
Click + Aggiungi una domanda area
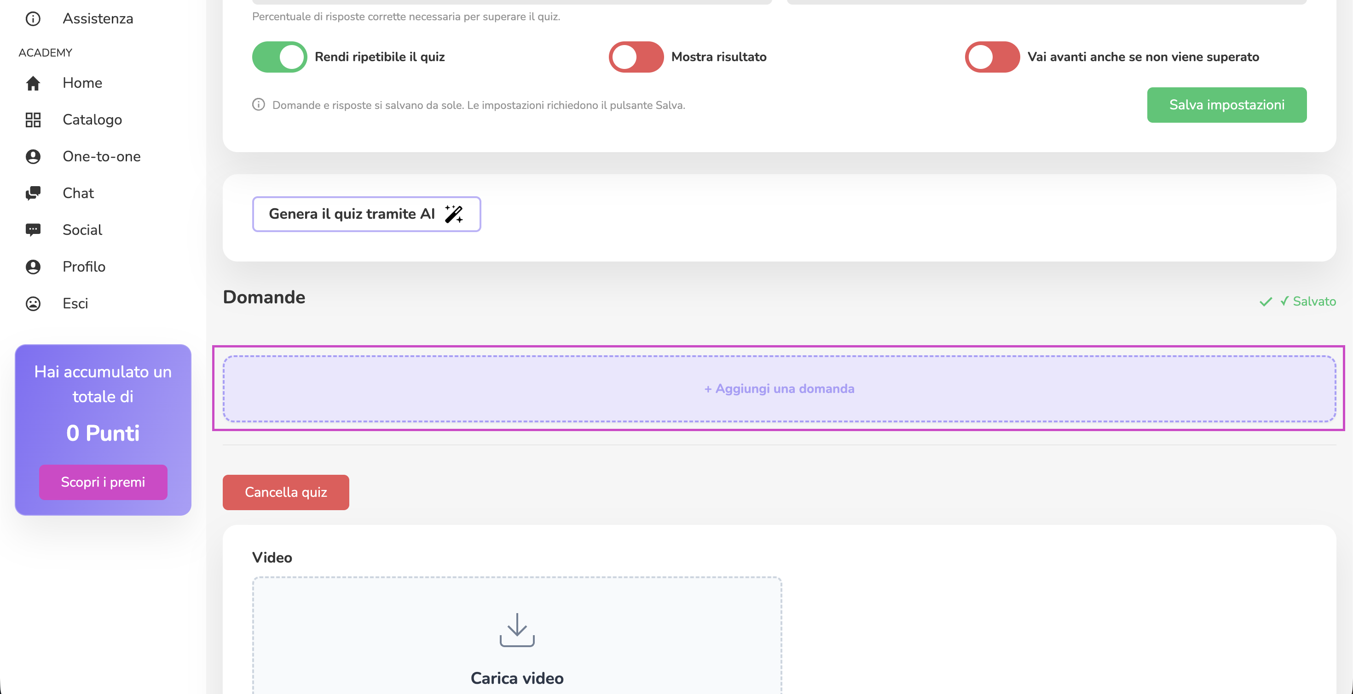click(x=780, y=389)
